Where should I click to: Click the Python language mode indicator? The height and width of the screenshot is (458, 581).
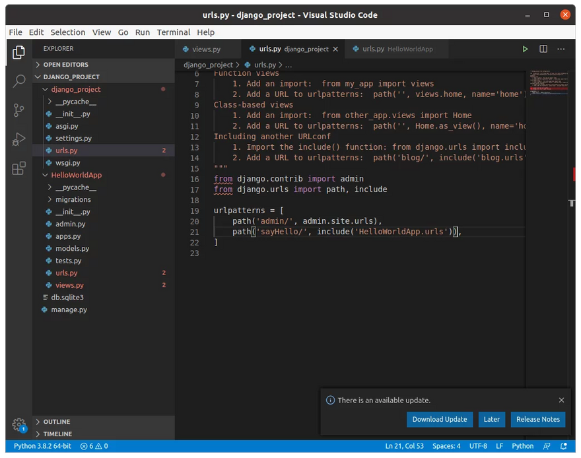click(x=522, y=446)
